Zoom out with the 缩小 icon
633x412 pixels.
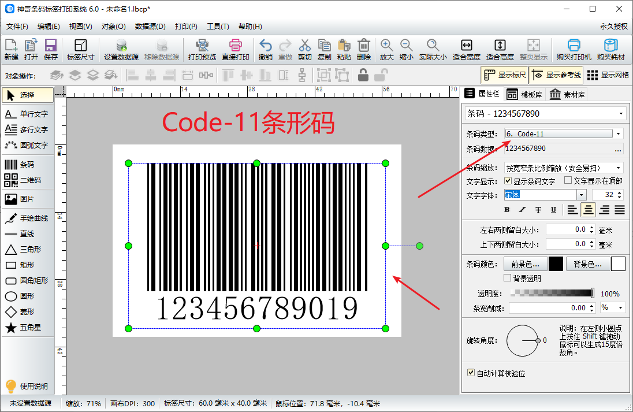406,50
